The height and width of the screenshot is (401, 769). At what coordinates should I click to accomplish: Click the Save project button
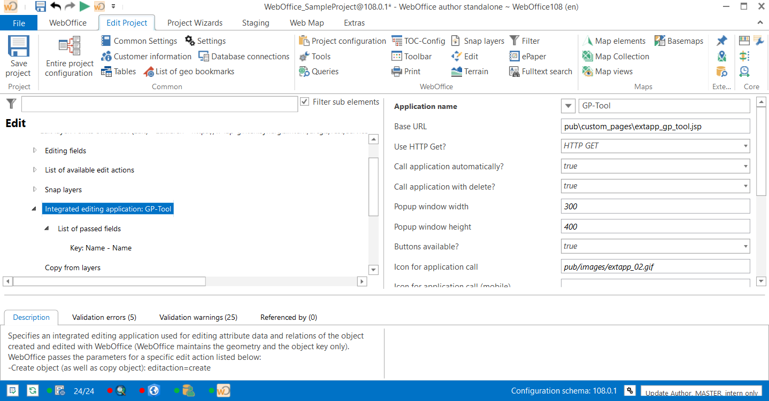tap(18, 56)
